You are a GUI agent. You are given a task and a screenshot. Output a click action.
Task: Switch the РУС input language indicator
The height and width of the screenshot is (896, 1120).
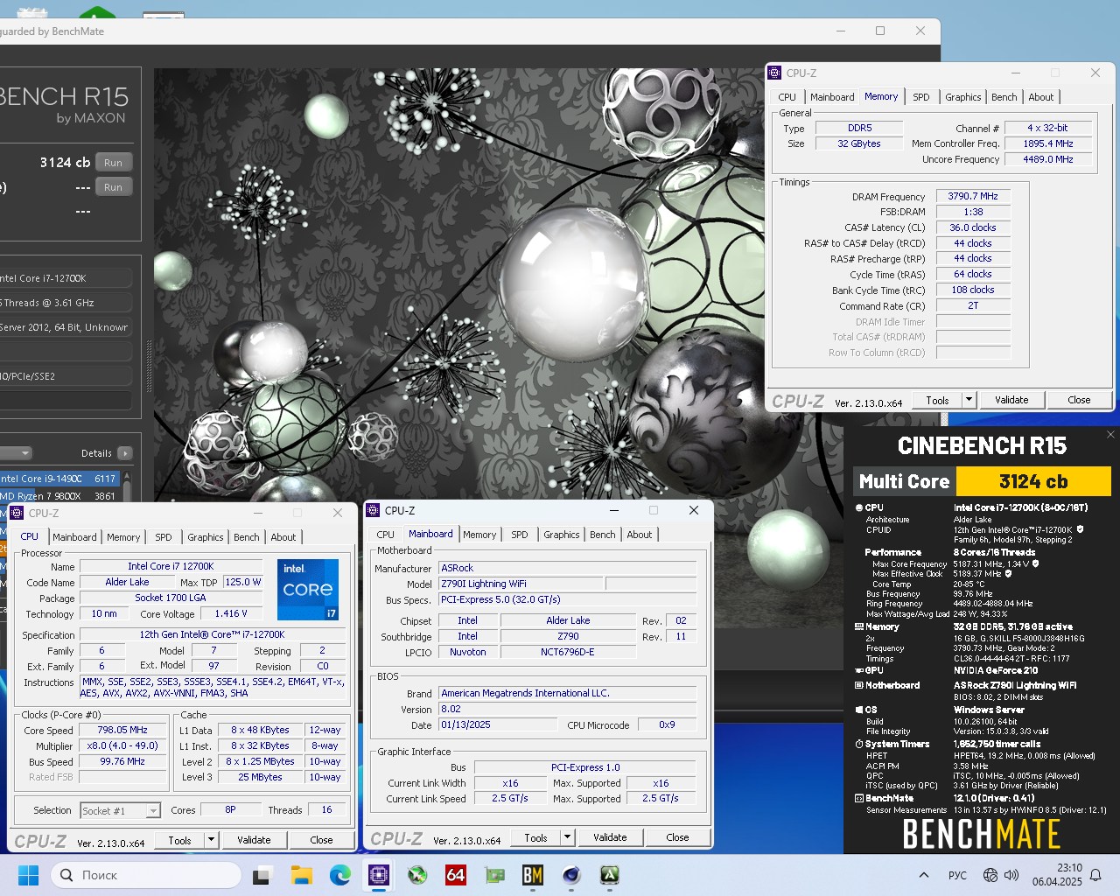pos(957,875)
